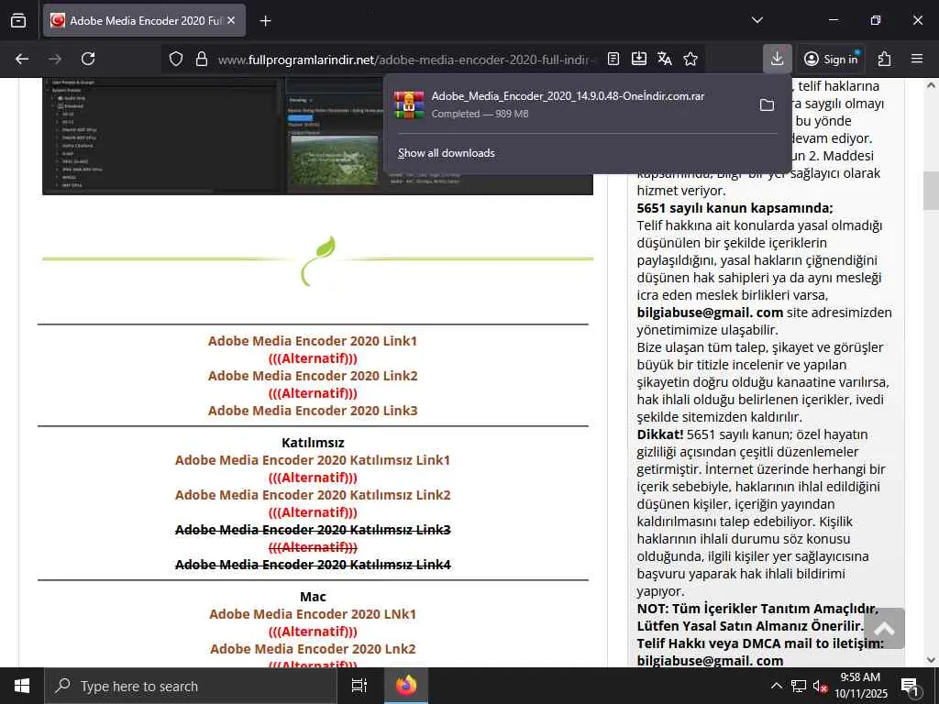
Task: Open Mac Adobe Media Encoder 2020 Lnk2
Action: point(313,648)
